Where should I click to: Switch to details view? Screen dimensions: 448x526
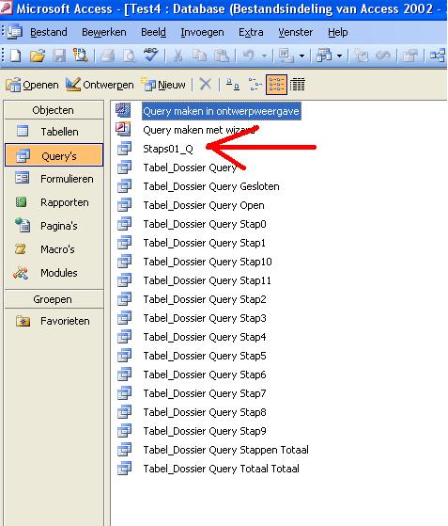click(x=298, y=85)
